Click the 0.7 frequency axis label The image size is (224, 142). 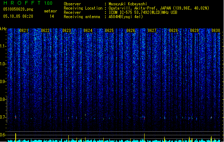(x=3, y=117)
